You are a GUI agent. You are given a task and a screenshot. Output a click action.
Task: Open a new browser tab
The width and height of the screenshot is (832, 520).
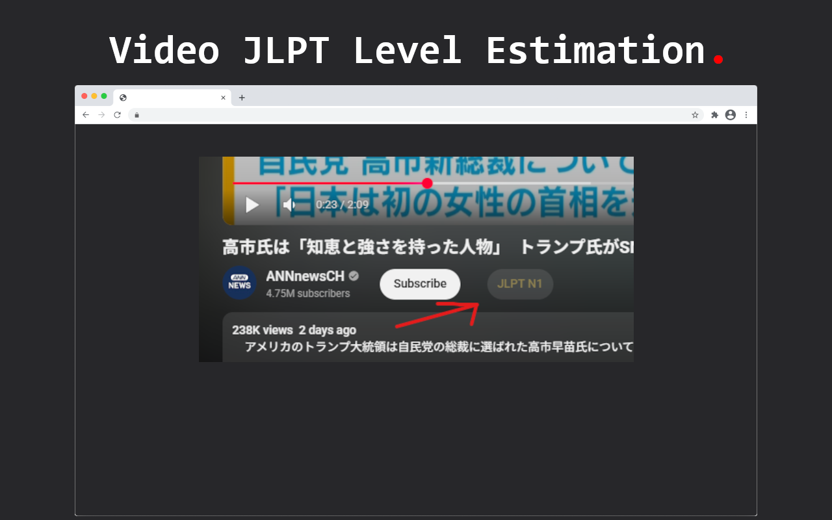[x=242, y=97]
